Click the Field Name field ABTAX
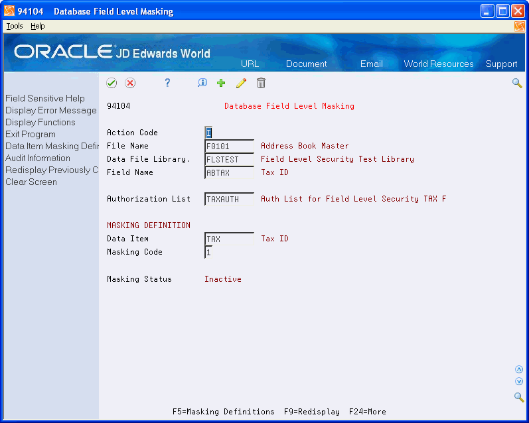Image resolution: width=529 pixels, height=423 pixels. click(229, 172)
